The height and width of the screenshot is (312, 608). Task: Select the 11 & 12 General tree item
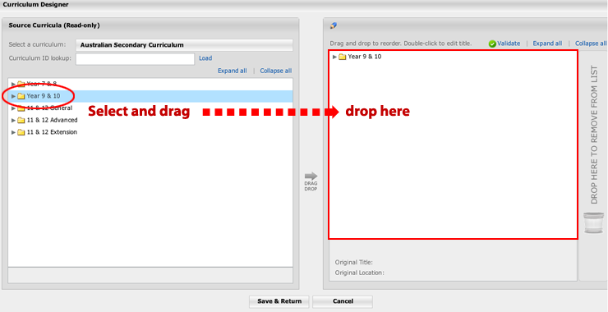[x=49, y=108]
